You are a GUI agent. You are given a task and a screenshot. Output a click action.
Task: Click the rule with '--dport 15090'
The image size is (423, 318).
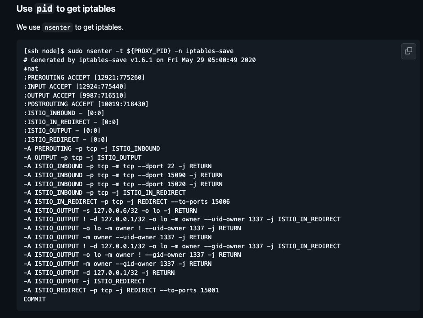(x=123, y=175)
